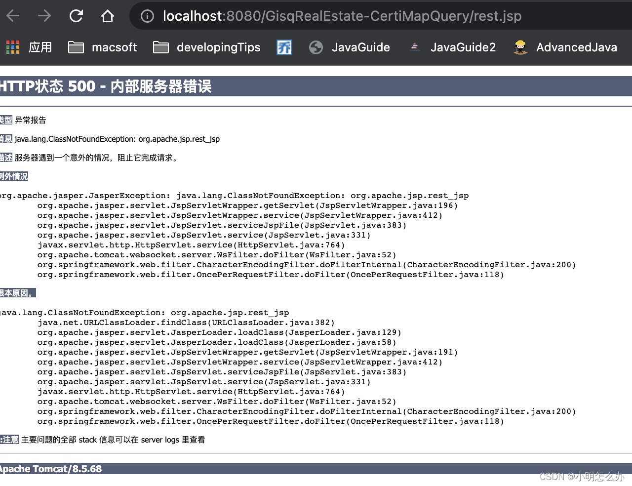The width and height of the screenshot is (632, 486).
Task: Open the developingTips bookmarks folder
Action: 218,47
